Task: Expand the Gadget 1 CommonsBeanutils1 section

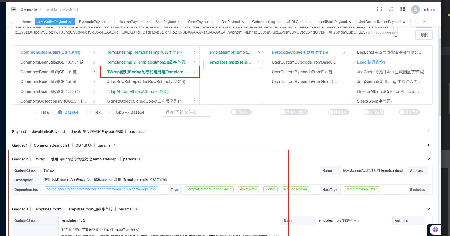Action: pyautogui.click(x=428, y=145)
